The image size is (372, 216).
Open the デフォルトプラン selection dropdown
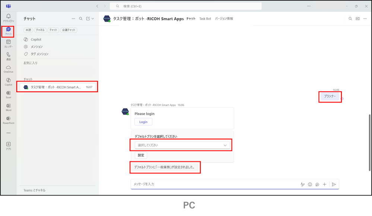pyautogui.click(x=182, y=145)
